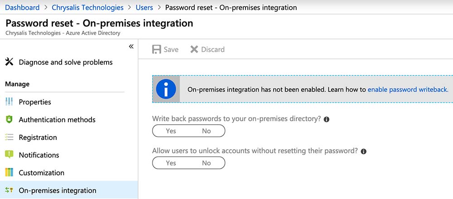Click info tooltip beside write back passwords
This screenshot has height=199, width=453.
tap(327, 119)
